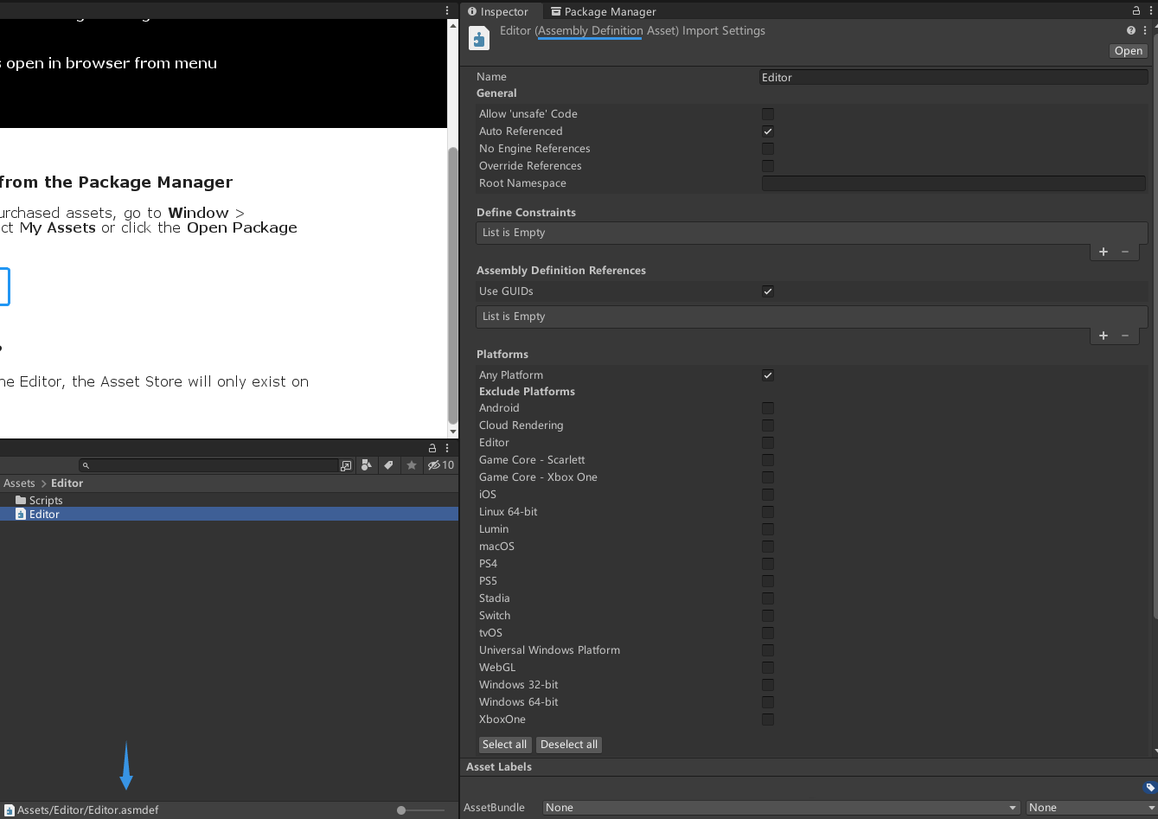
Task: Click the Game Core - Scarlett label
Action: pos(532,460)
